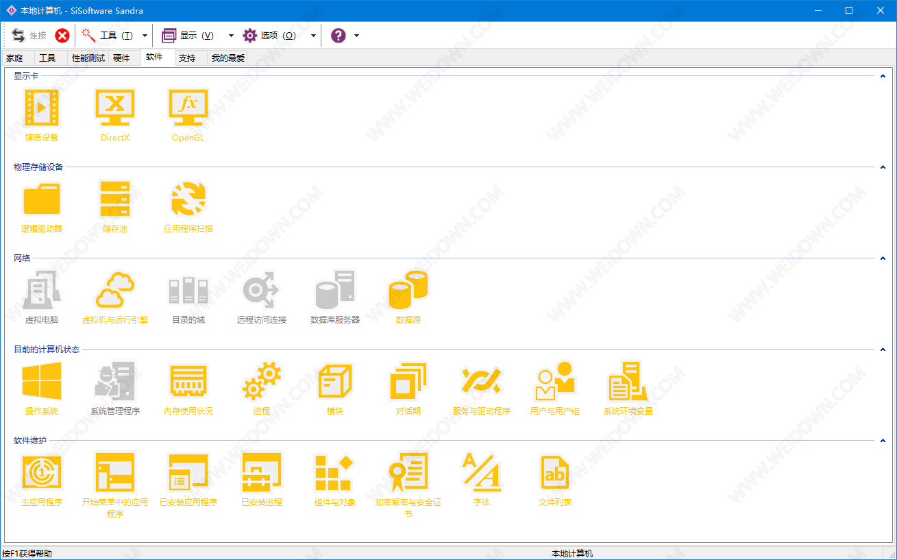897x560 pixels.
Task: Collapse the 软件维护 section
Action: pyautogui.click(x=883, y=441)
